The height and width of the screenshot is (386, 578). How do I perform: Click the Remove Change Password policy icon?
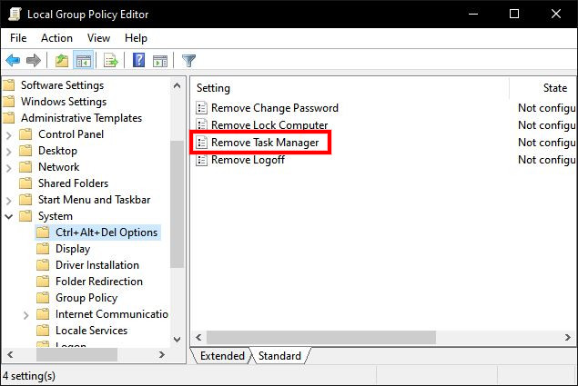point(202,108)
